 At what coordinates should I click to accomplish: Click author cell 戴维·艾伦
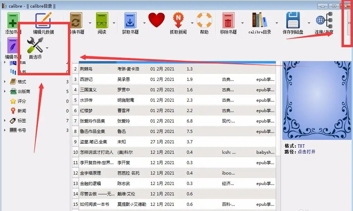(x=126, y=194)
